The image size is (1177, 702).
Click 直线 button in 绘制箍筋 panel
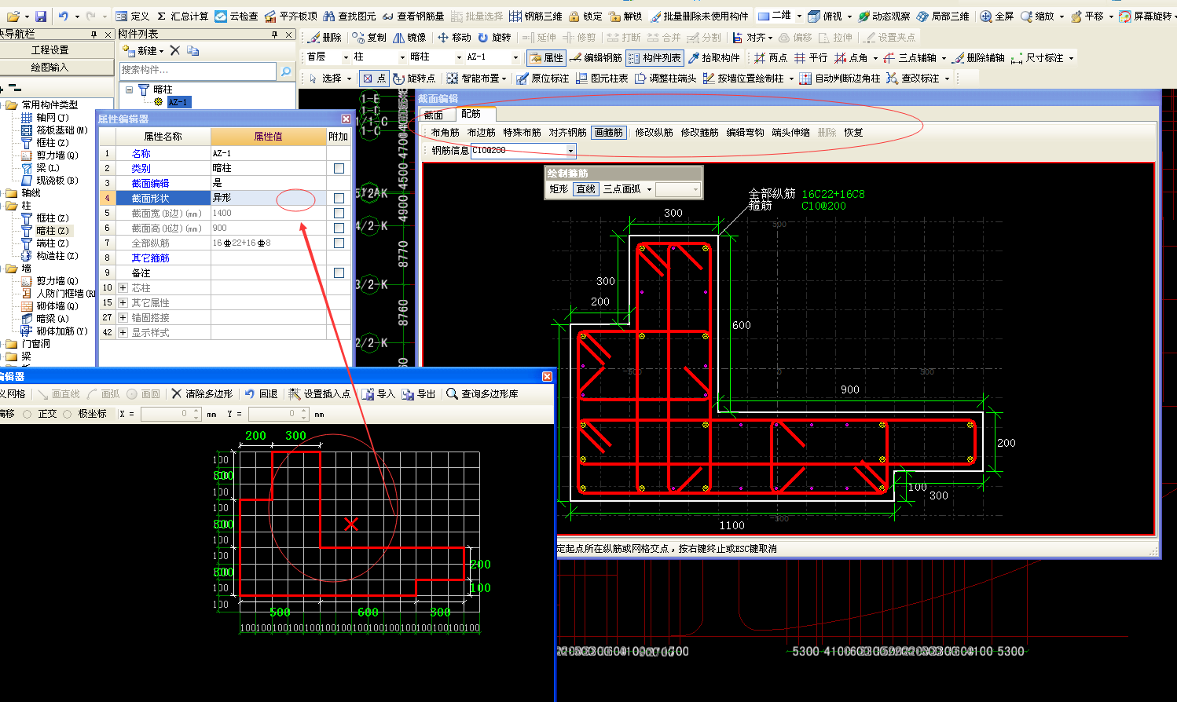[x=586, y=189]
